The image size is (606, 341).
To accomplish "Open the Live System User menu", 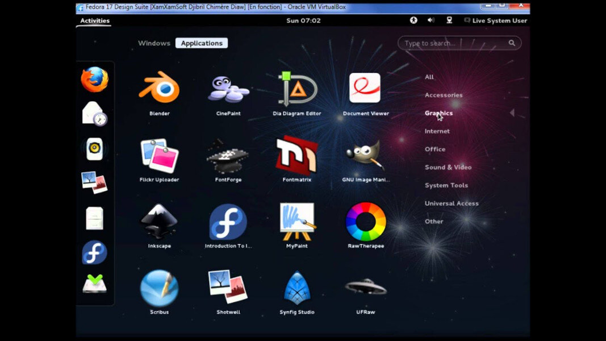I will (495, 20).
